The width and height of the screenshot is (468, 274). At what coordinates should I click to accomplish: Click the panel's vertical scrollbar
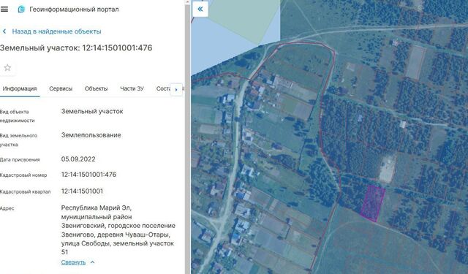tap(187, 137)
